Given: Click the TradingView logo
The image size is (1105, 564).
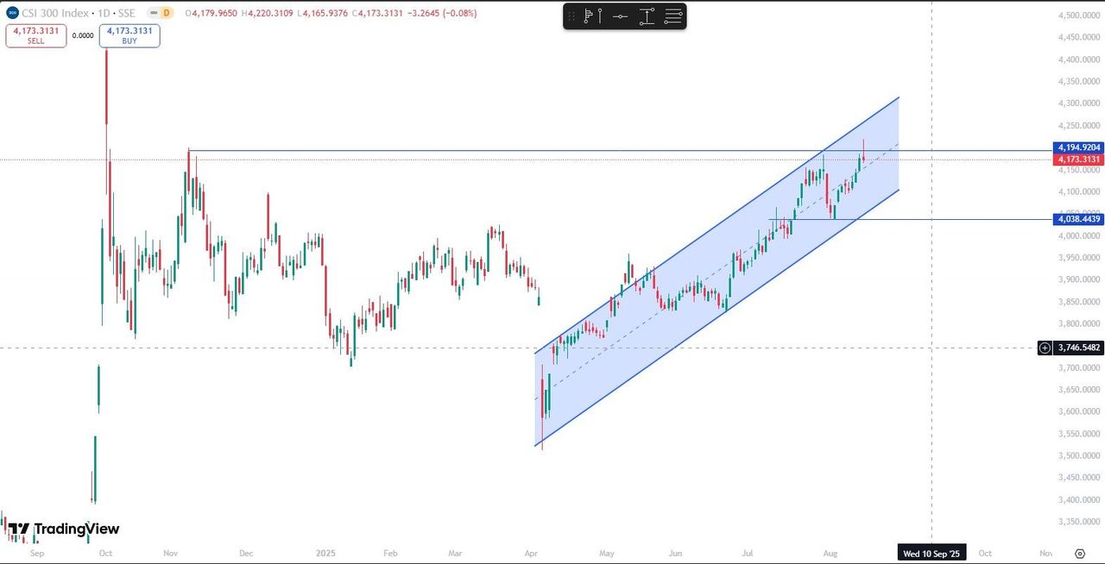Looking at the screenshot, I should point(65,529).
